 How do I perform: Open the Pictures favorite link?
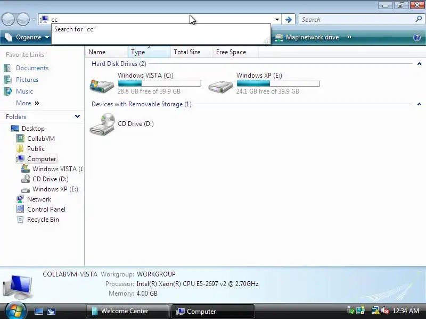pos(27,79)
